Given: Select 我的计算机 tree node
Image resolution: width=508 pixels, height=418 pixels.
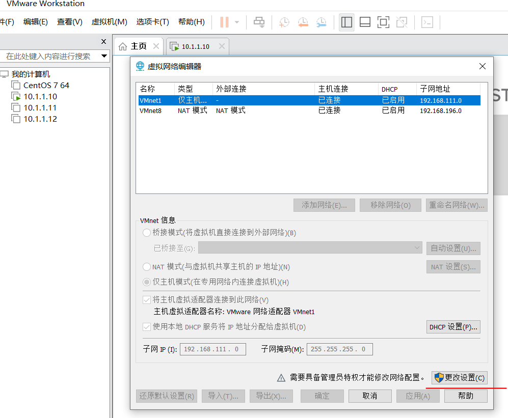Looking at the screenshot, I should click(x=31, y=74).
